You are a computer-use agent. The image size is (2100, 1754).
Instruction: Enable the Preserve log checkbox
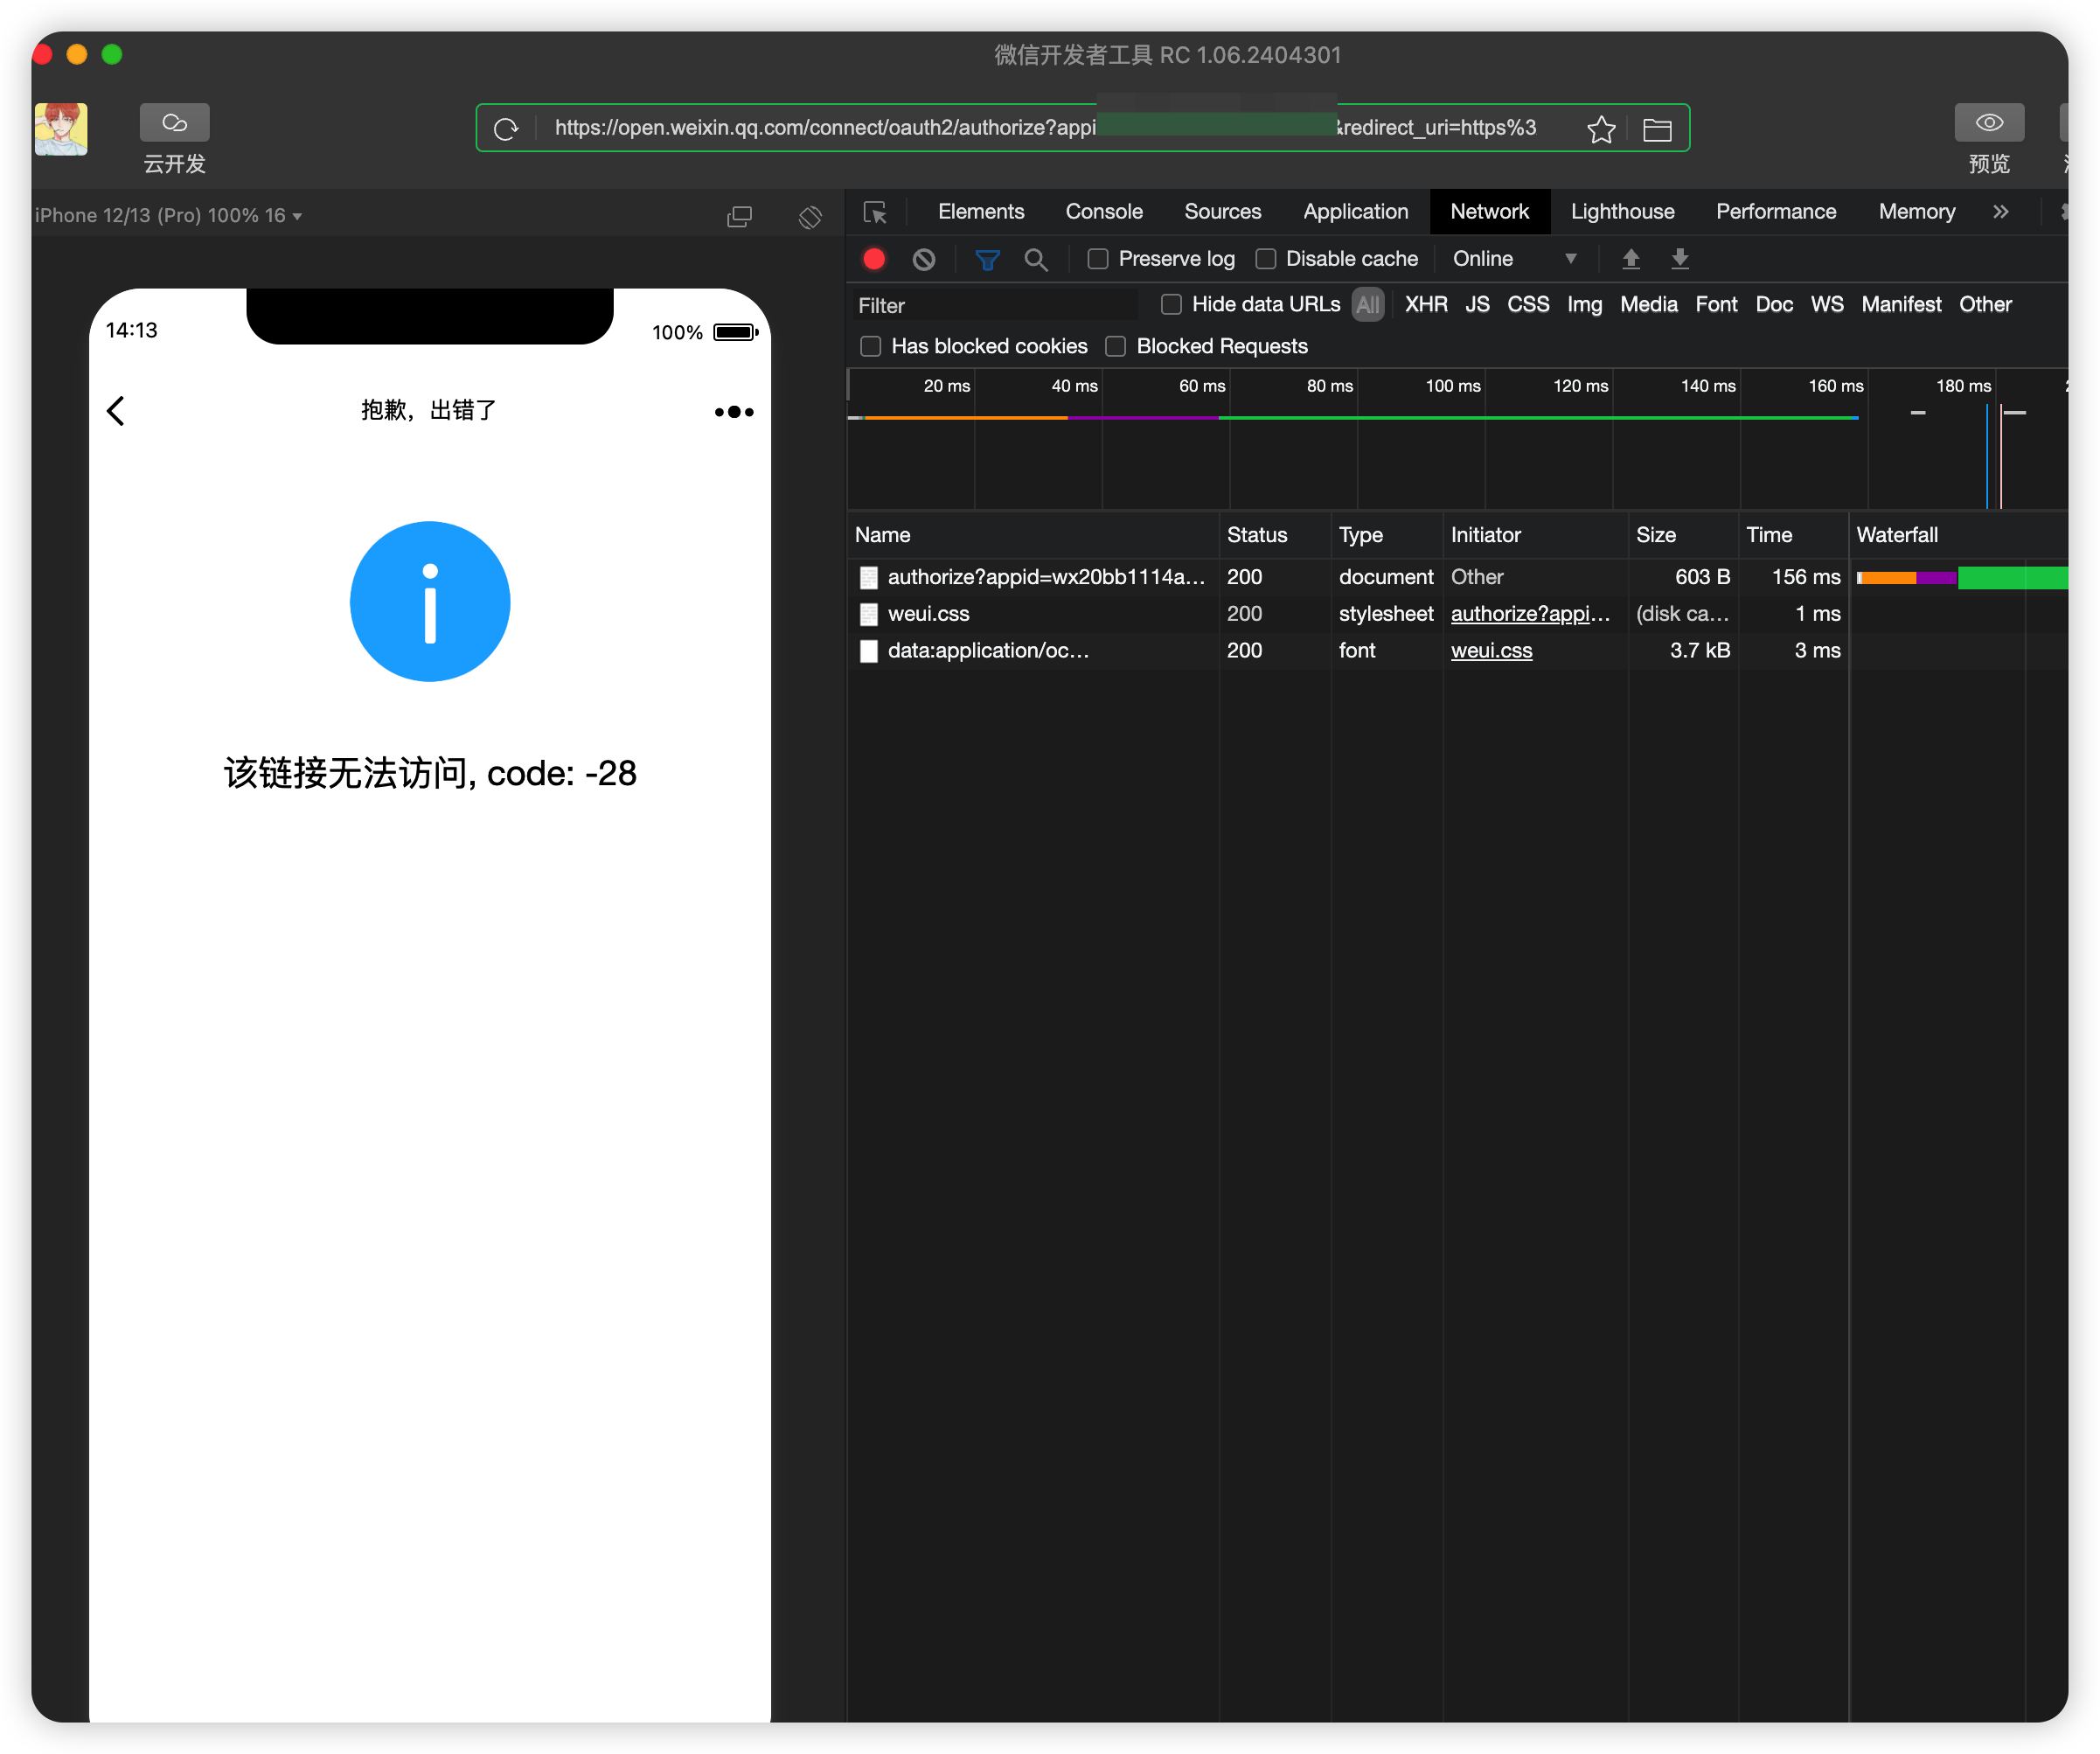1098,259
